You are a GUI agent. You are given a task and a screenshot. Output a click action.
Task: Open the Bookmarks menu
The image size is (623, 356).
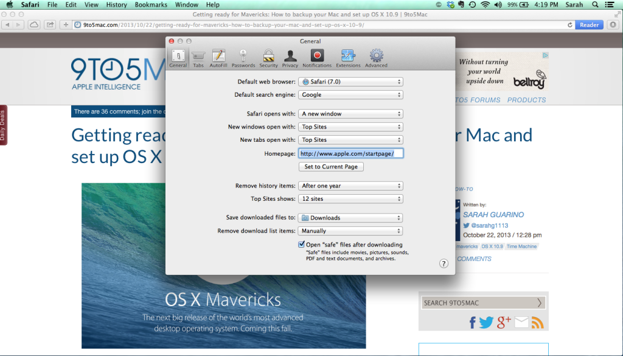pos(151,5)
